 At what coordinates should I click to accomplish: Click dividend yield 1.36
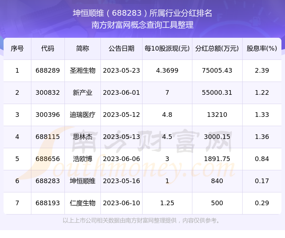262,137
